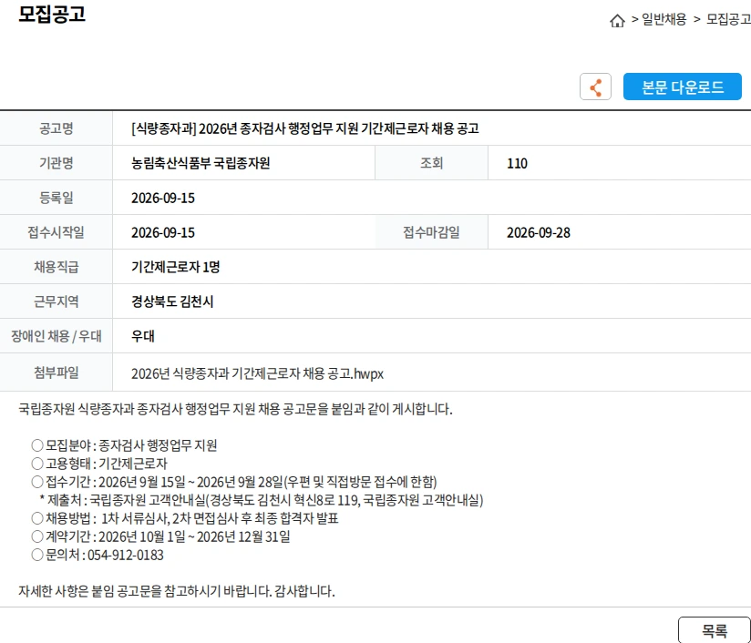Image resolution: width=751 pixels, height=643 pixels.
Task: Click the 문의처 phone number 054-912-0183
Action: [x=126, y=555]
